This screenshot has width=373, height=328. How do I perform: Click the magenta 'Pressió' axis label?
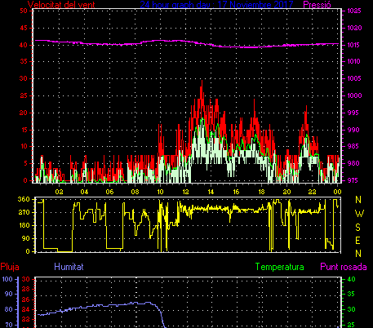coord(317,5)
